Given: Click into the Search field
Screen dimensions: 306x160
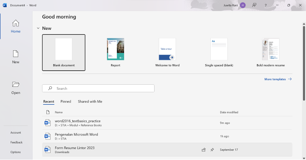Looking at the screenshot, I should [x=98, y=89].
